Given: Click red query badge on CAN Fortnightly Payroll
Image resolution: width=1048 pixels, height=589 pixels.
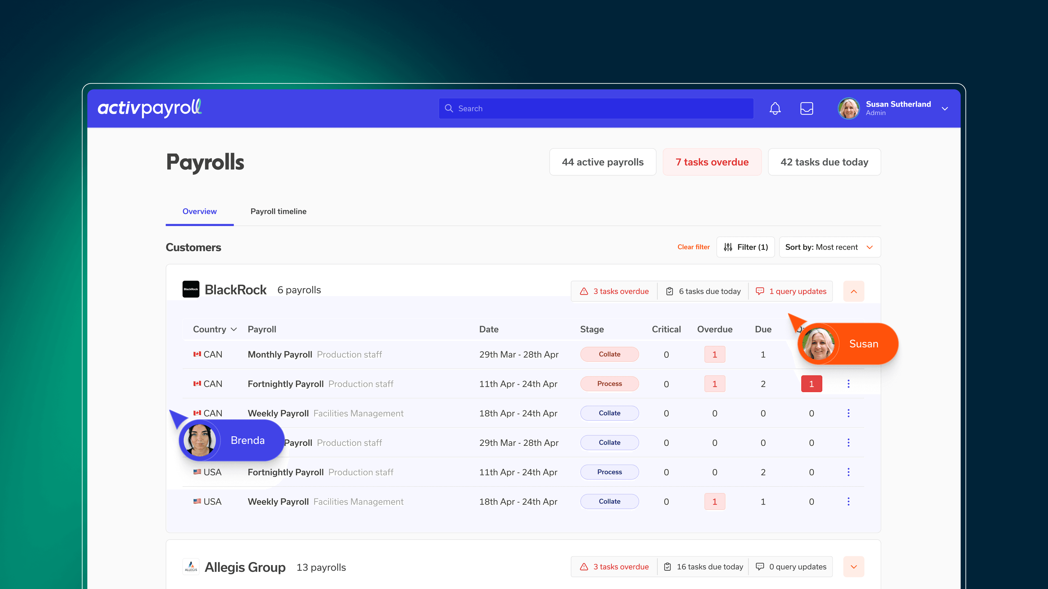Looking at the screenshot, I should point(812,384).
